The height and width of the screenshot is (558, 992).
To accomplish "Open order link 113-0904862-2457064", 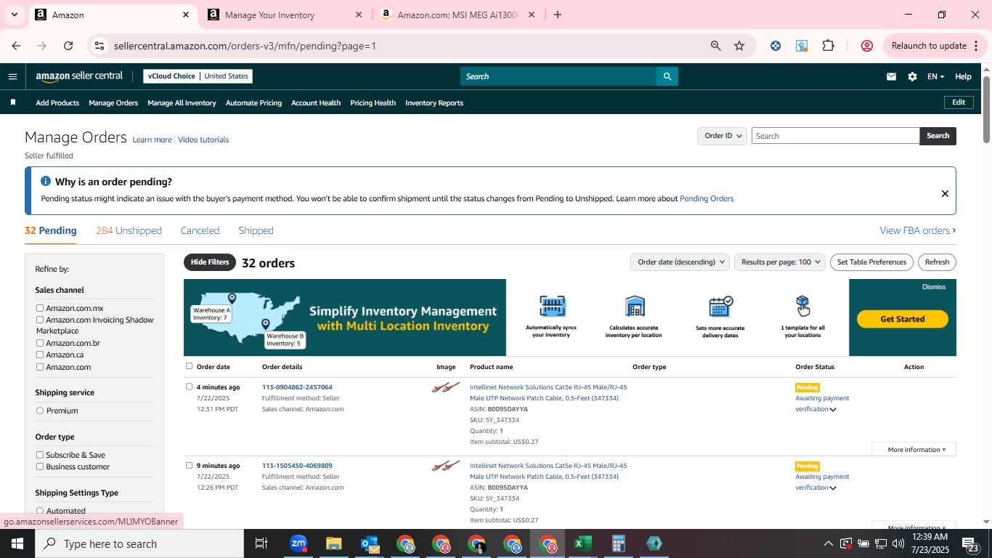I will [297, 387].
